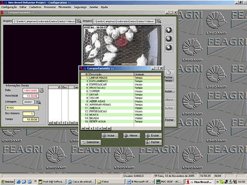
Task: Click Fechar on the background window's right panel
Action: (x=169, y=120)
